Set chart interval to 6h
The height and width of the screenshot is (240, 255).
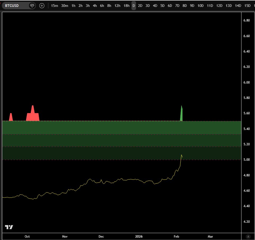point(102,6)
